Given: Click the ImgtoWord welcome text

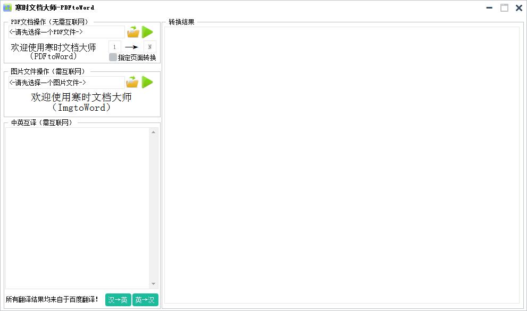Looking at the screenshot, I should tap(81, 102).
